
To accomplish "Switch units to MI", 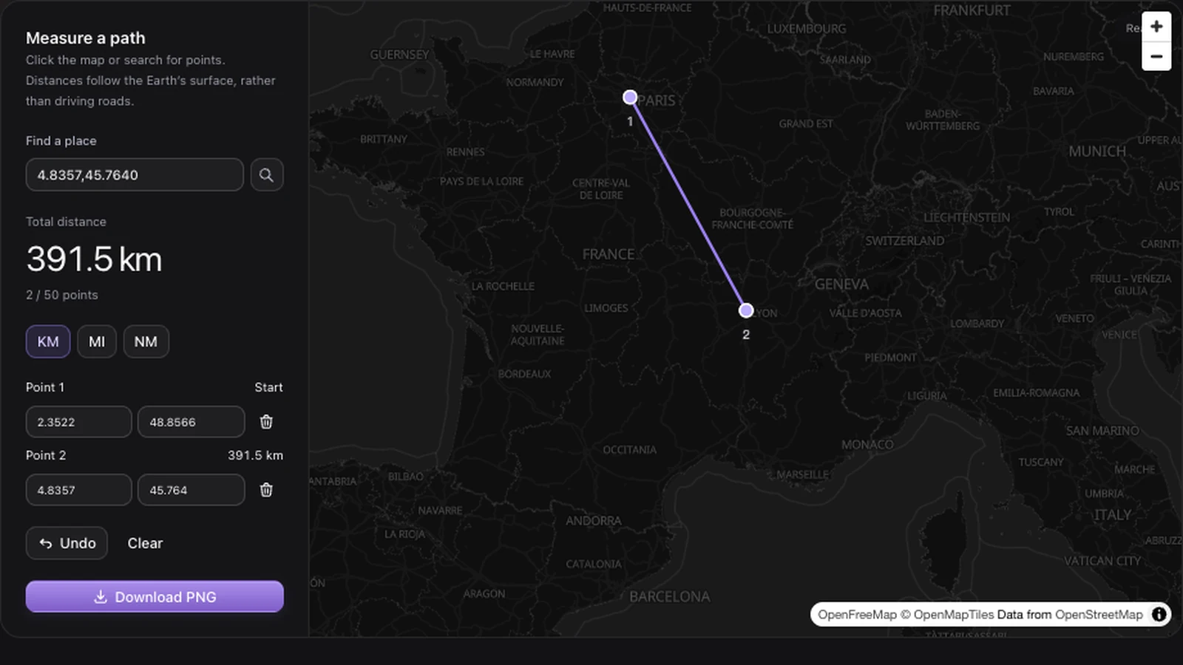I will (x=97, y=341).
